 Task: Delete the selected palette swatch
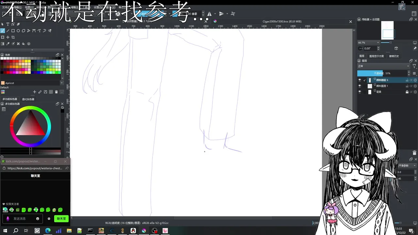[x=56, y=92]
